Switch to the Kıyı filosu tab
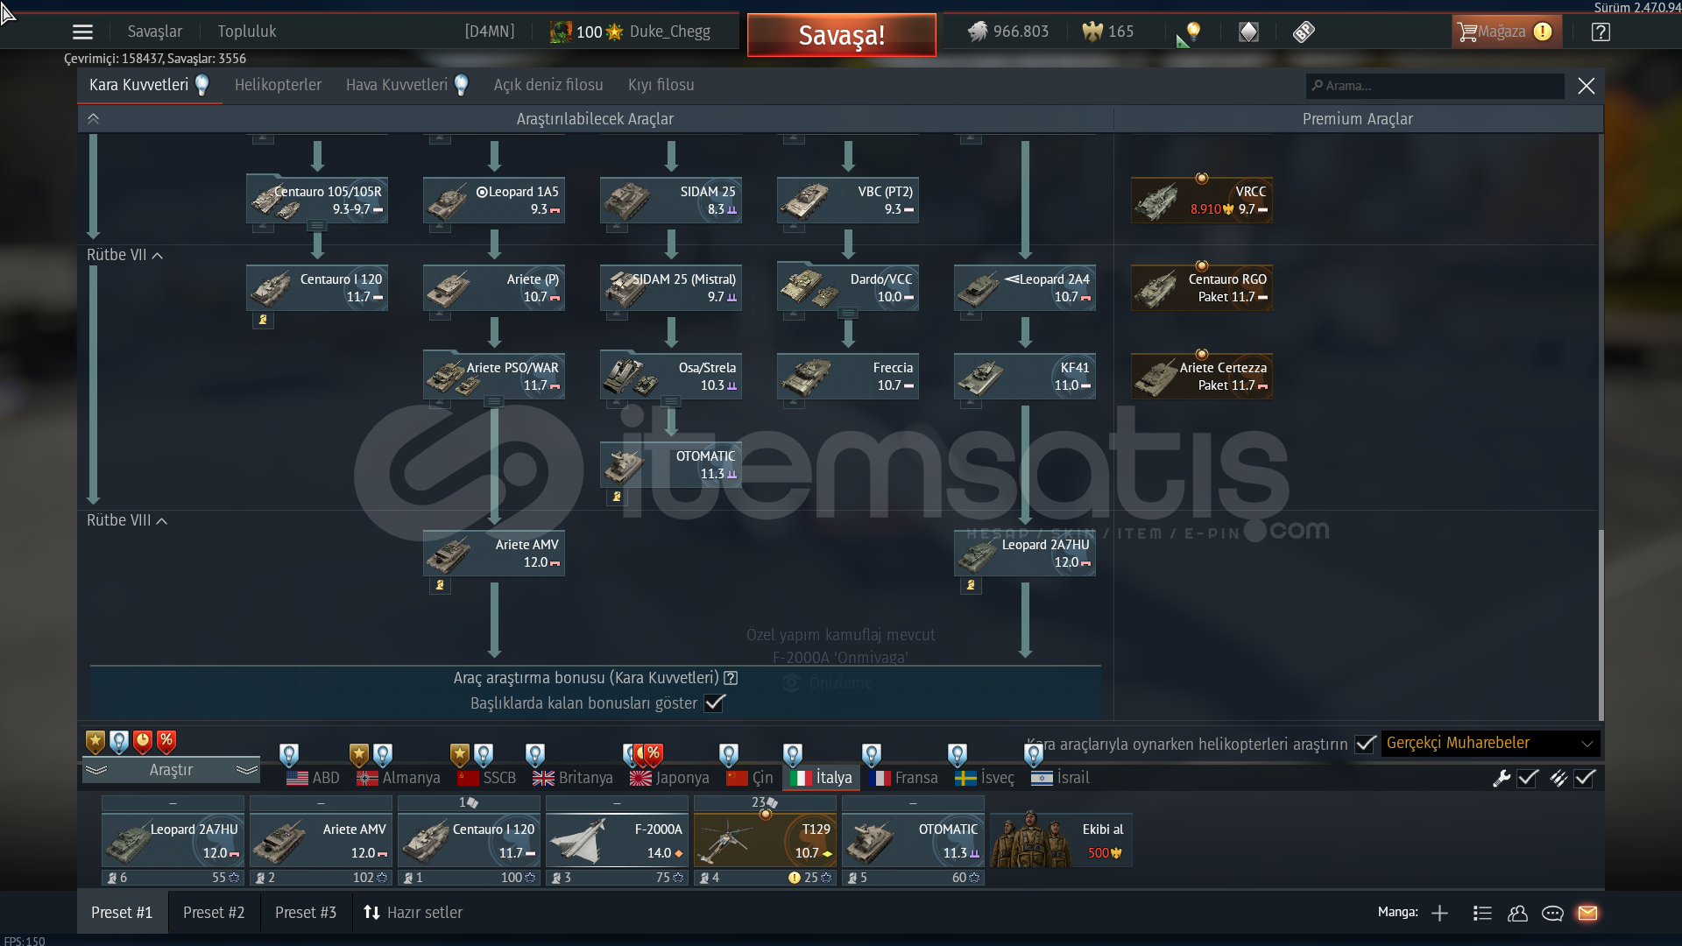 [661, 85]
